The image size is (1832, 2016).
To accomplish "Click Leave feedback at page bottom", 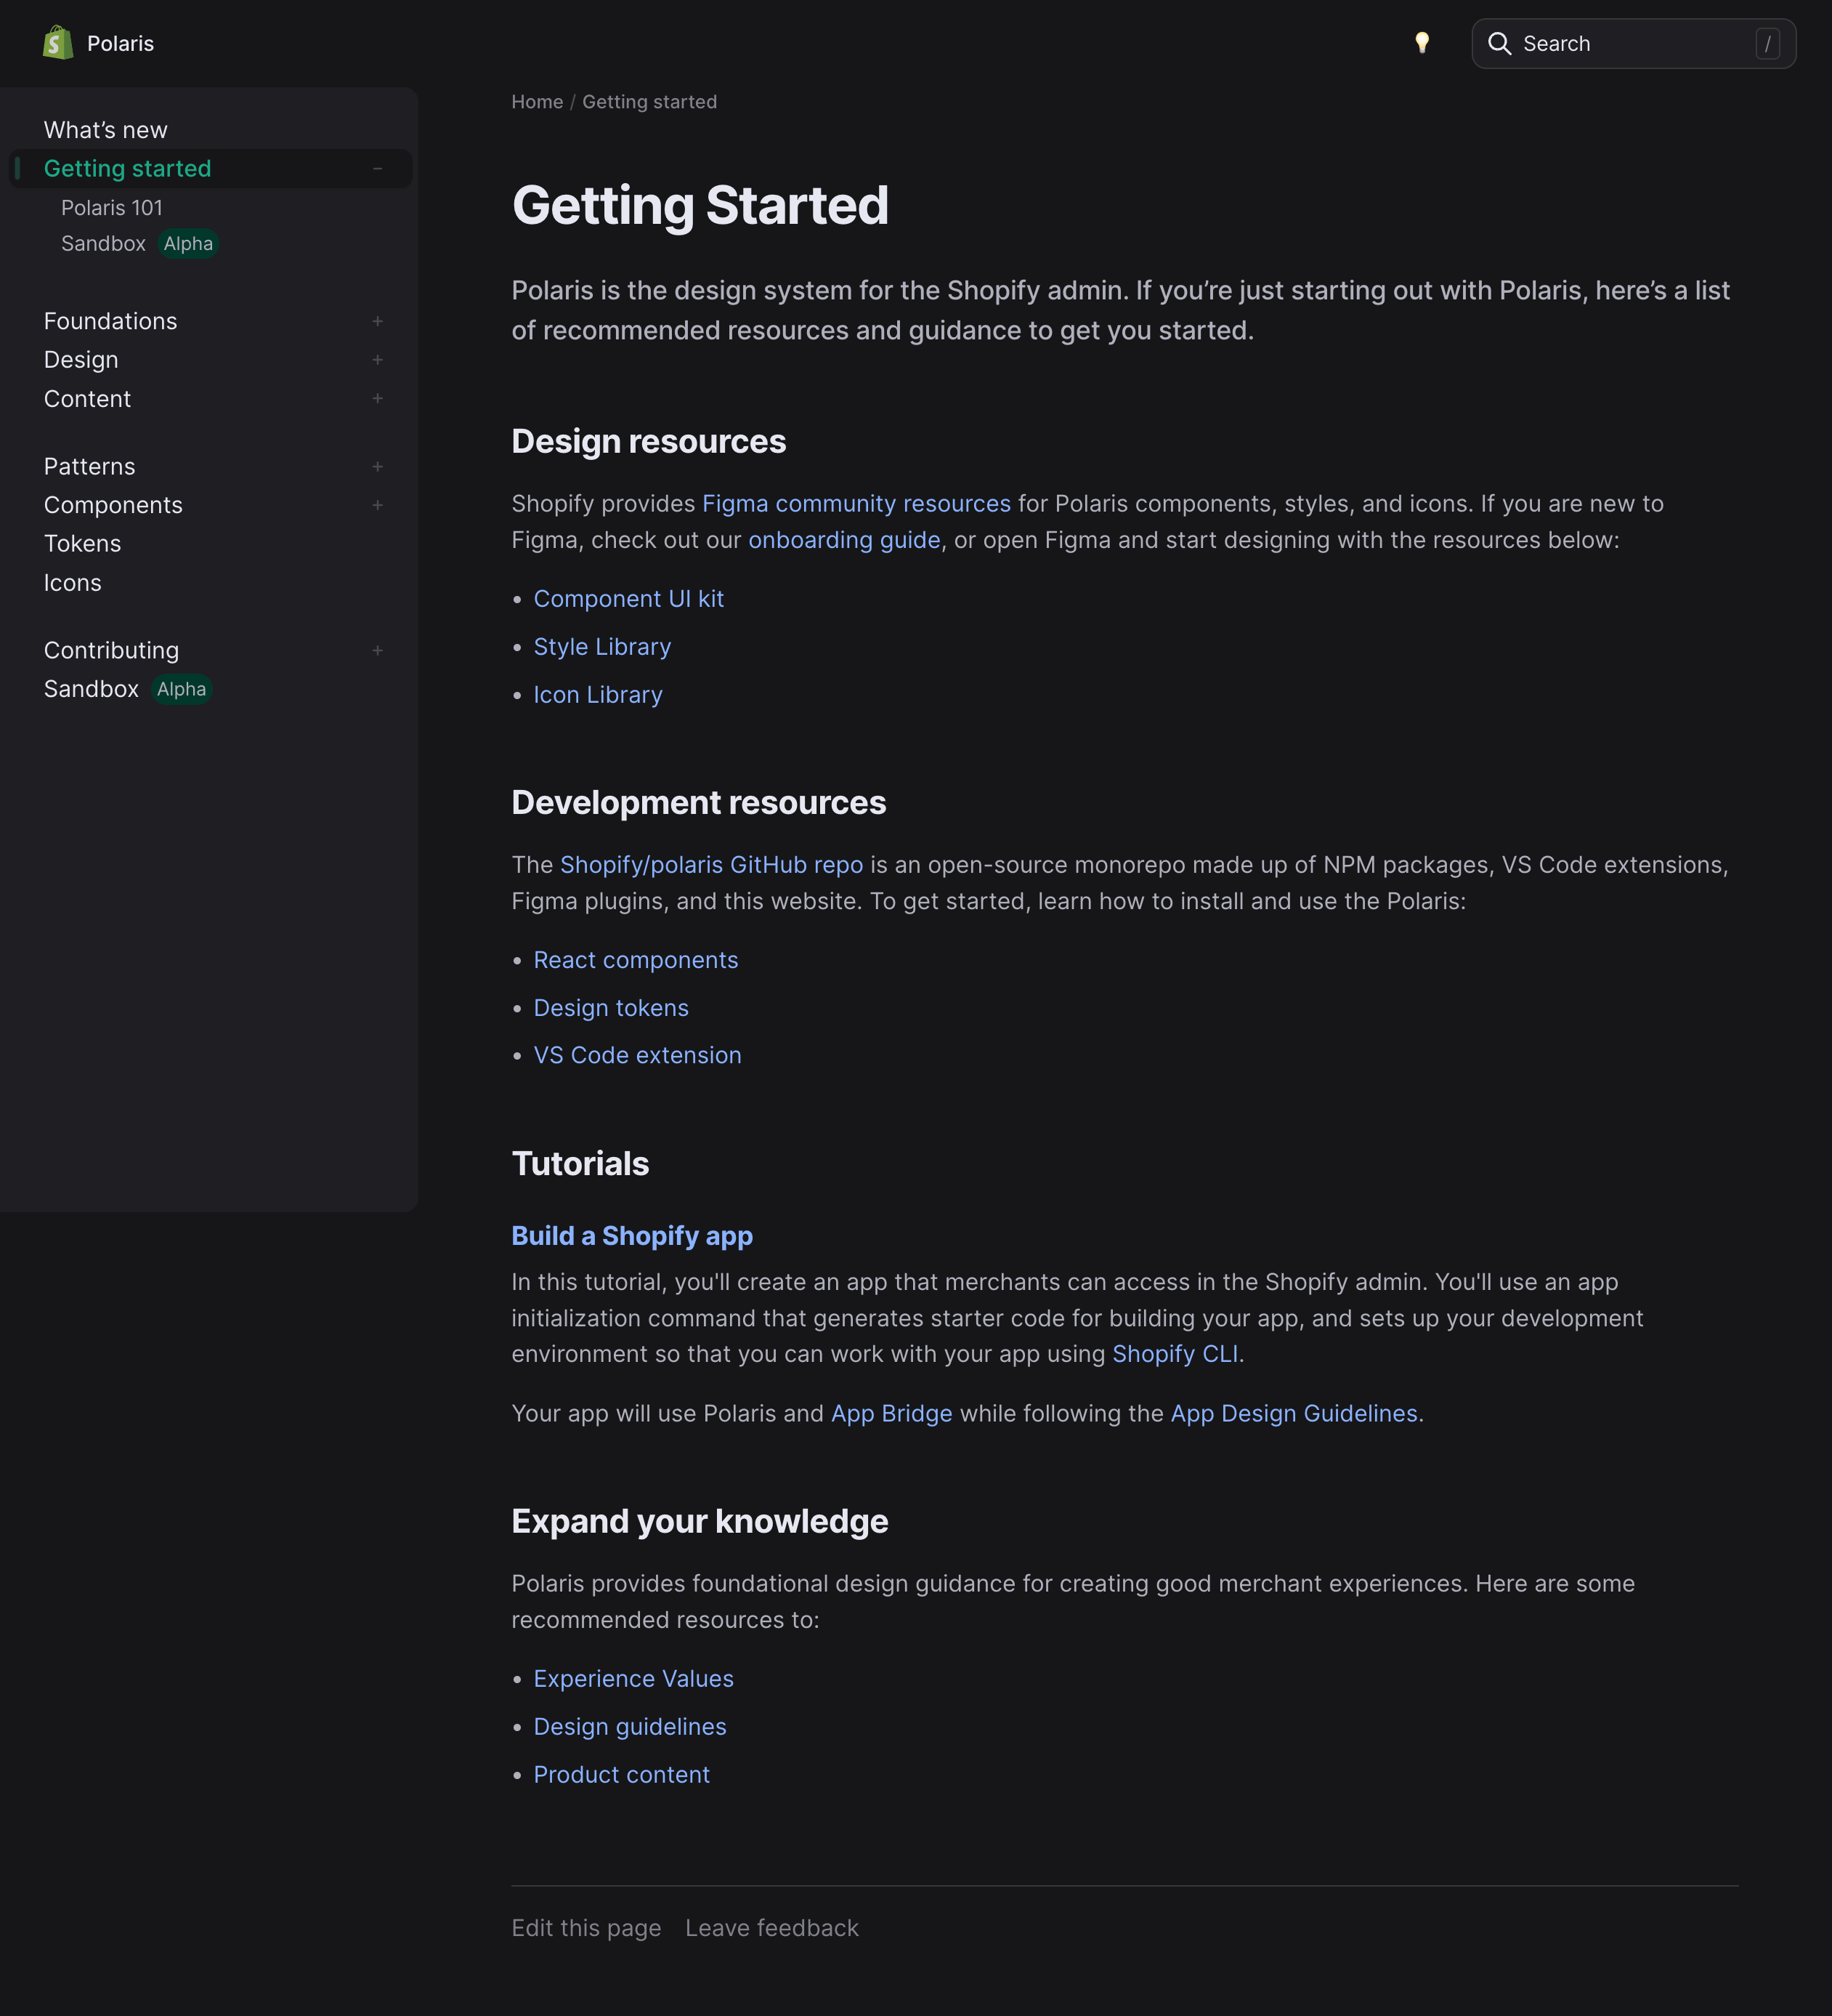I will [771, 1927].
